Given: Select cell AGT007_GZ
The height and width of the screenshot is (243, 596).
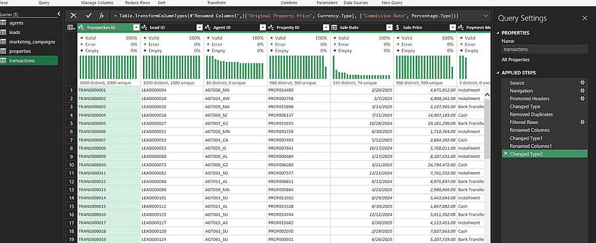Looking at the screenshot, I should [x=235, y=123].
